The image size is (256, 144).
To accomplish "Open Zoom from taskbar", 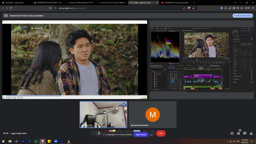I will (56, 141).
